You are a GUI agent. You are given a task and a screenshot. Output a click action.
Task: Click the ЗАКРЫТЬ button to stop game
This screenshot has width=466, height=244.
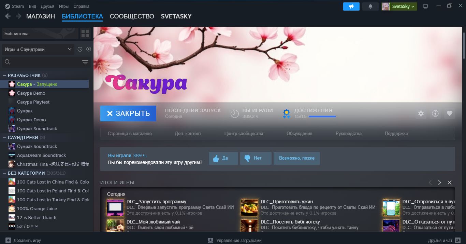coord(128,113)
